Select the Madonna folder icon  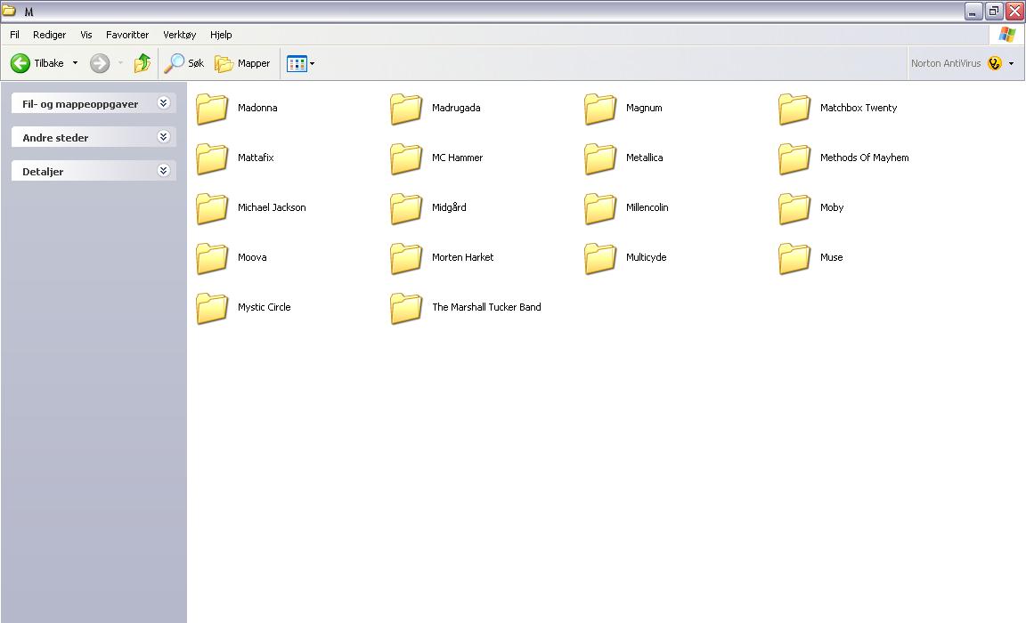click(212, 109)
